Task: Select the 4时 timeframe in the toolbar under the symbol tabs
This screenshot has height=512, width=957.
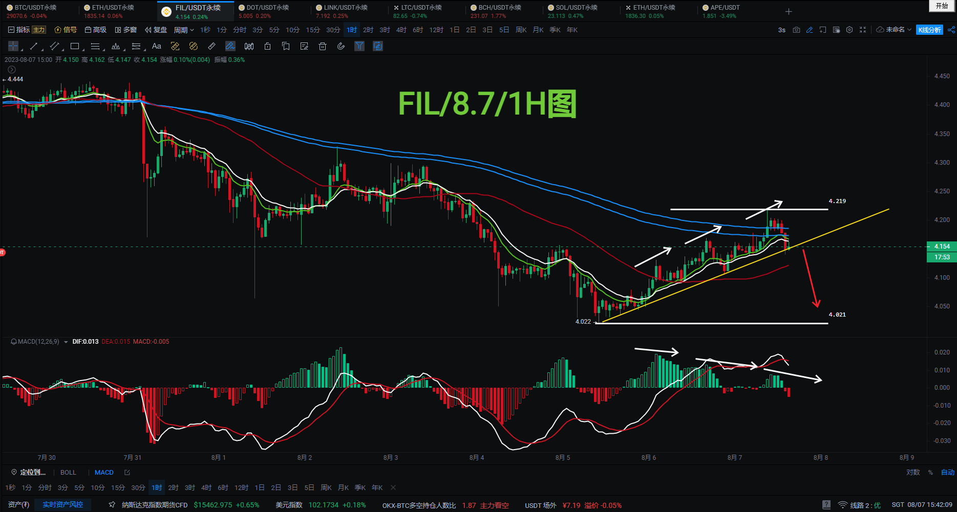Action: (x=401, y=30)
